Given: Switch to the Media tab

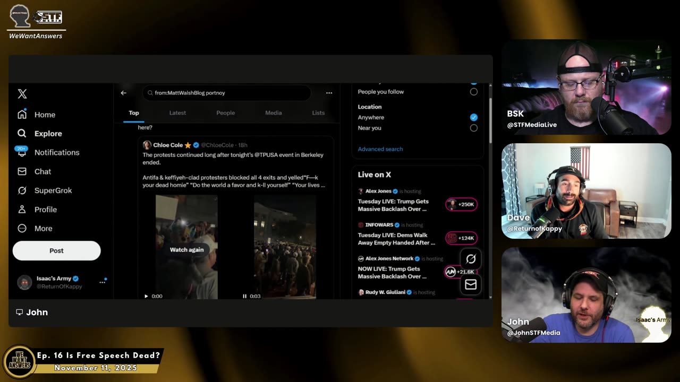Looking at the screenshot, I should [x=274, y=113].
